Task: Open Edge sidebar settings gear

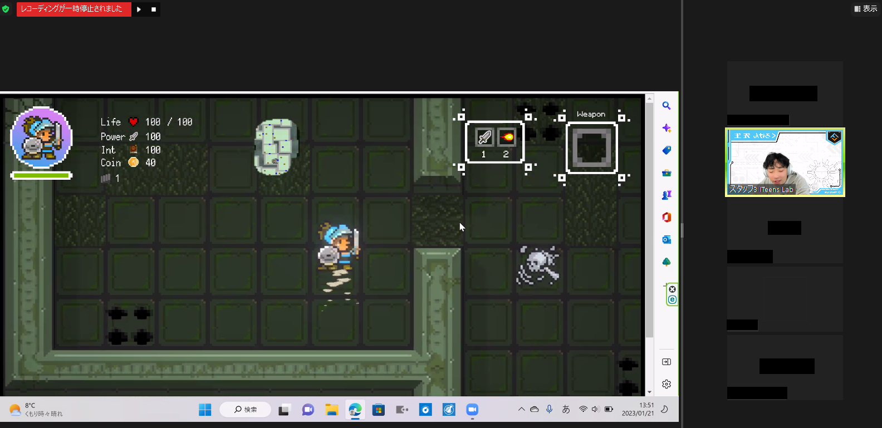Action: (667, 384)
